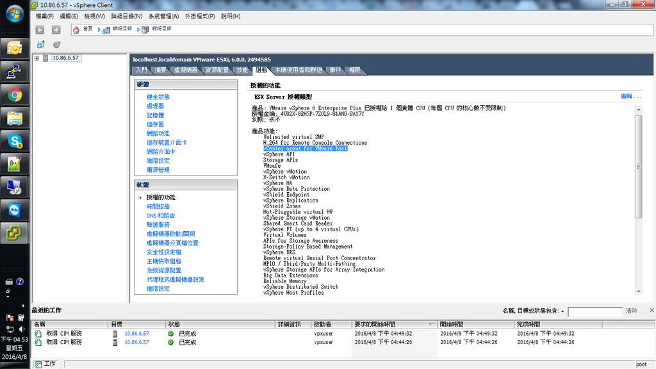Click the Forward navigation arrow
The height and width of the screenshot is (369, 656).
click(x=56, y=29)
